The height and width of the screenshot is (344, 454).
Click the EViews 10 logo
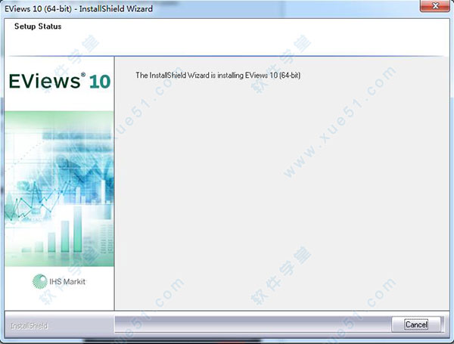coord(60,81)
